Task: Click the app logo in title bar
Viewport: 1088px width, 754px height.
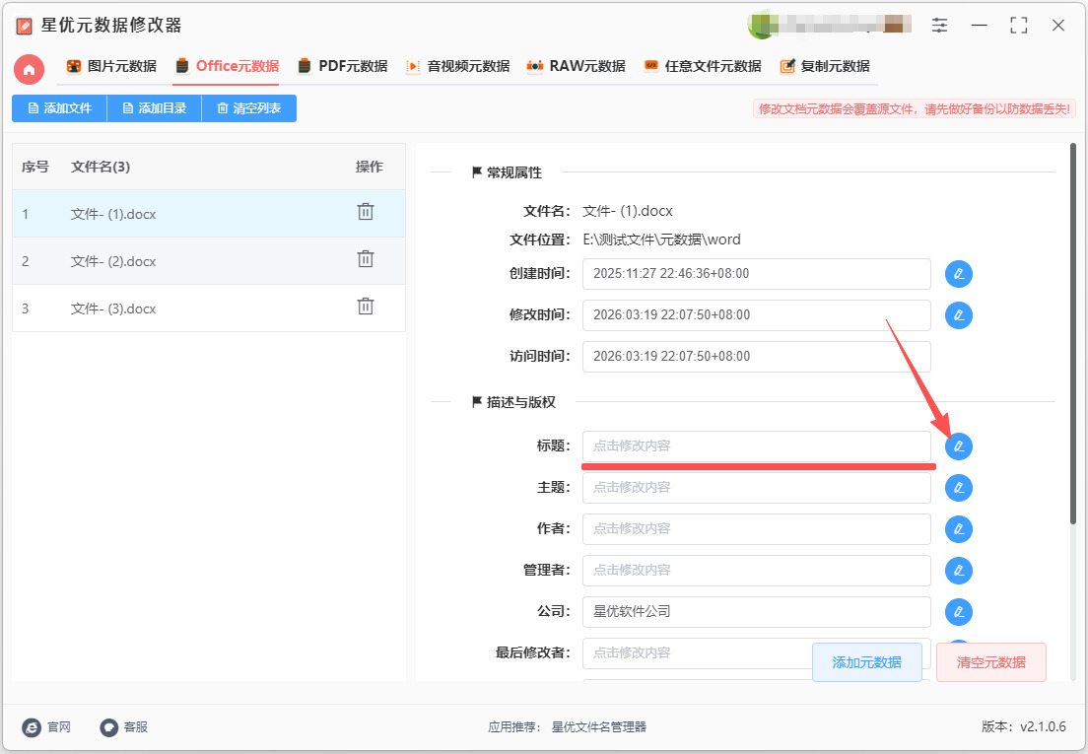Action: 25,27
